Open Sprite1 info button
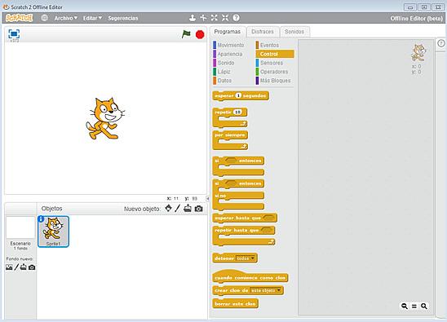The width and height of the screenshot is (447, 322). tap(41, 218)
